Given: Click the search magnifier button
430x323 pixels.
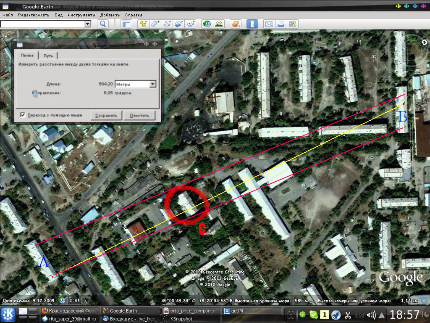Looking at the screenshot, I should click(x=103, y=24).
